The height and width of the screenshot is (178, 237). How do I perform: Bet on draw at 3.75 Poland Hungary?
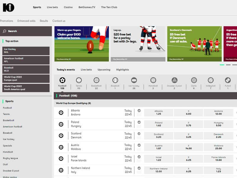pos(188,124)
